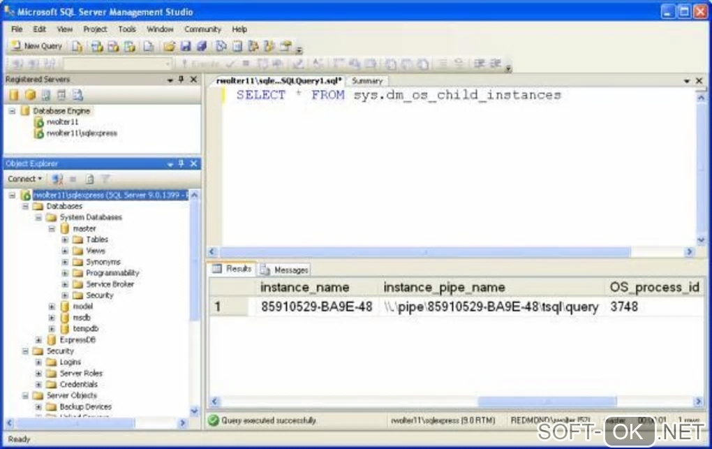The image size is (712, 449).
Task: Collapse the Databases folder node
Action: point(25,206)
